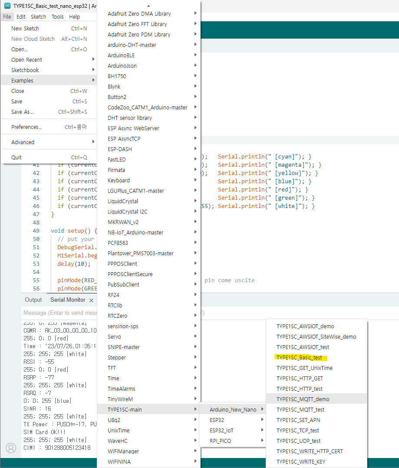399x468 pixels.
Task: Expand the Arduino_New_Nano submenu
Action: click(x=232, y=409)
